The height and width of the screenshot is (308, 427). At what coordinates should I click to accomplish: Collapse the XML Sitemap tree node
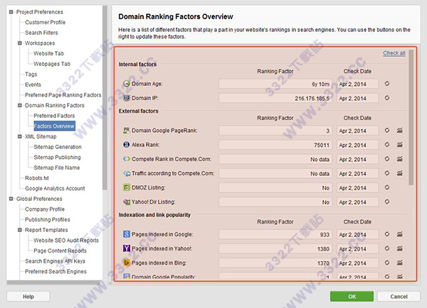point(20,136)
